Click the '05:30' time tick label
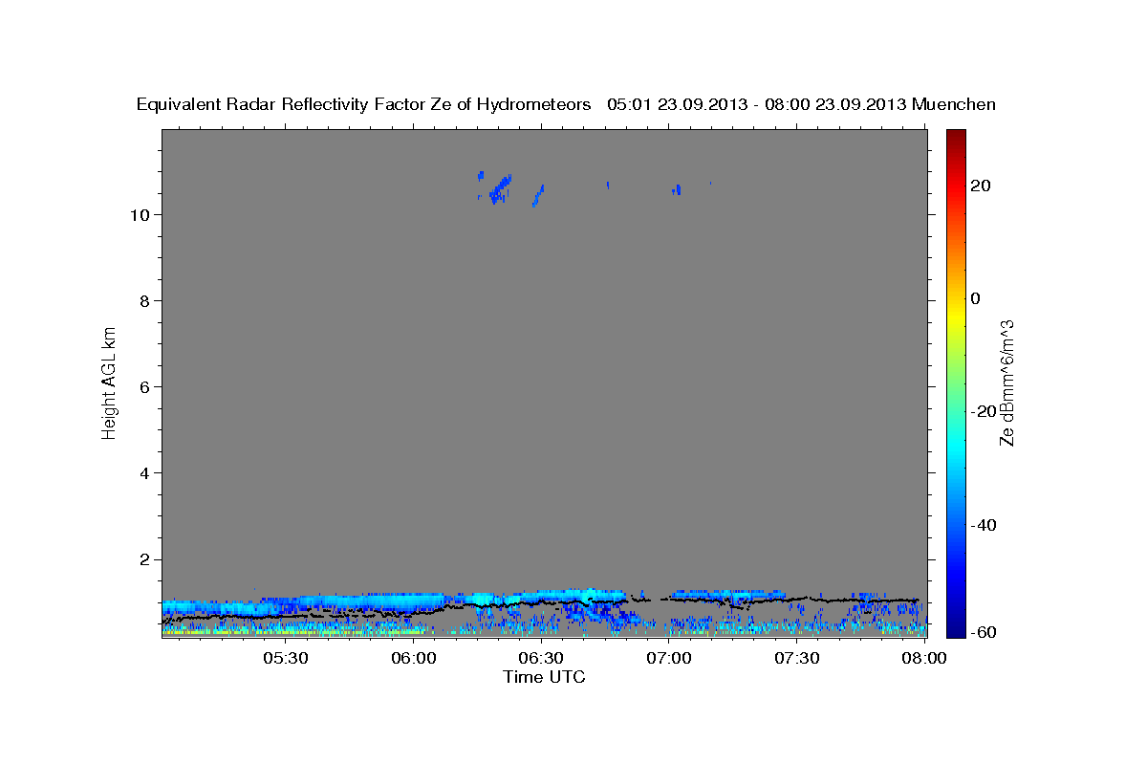Image resolution: width=1147 pixels, height=765 pixels. (285, 658)
